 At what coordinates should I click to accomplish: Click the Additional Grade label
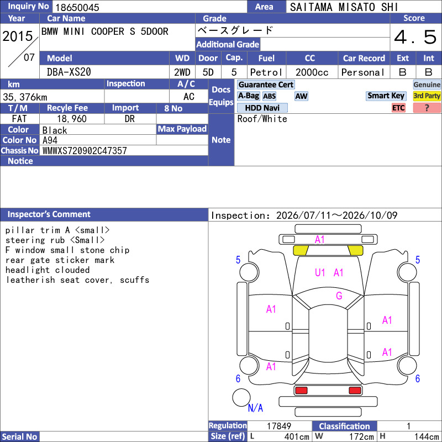pyautogui.click(x=228, y=44)
